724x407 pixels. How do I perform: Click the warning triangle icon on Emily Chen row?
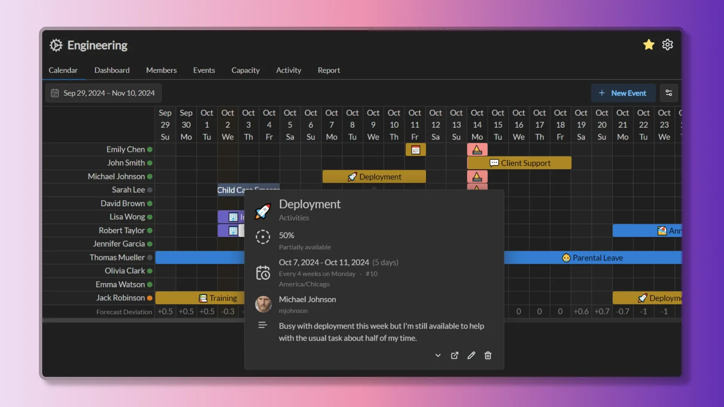click(476, 150)
